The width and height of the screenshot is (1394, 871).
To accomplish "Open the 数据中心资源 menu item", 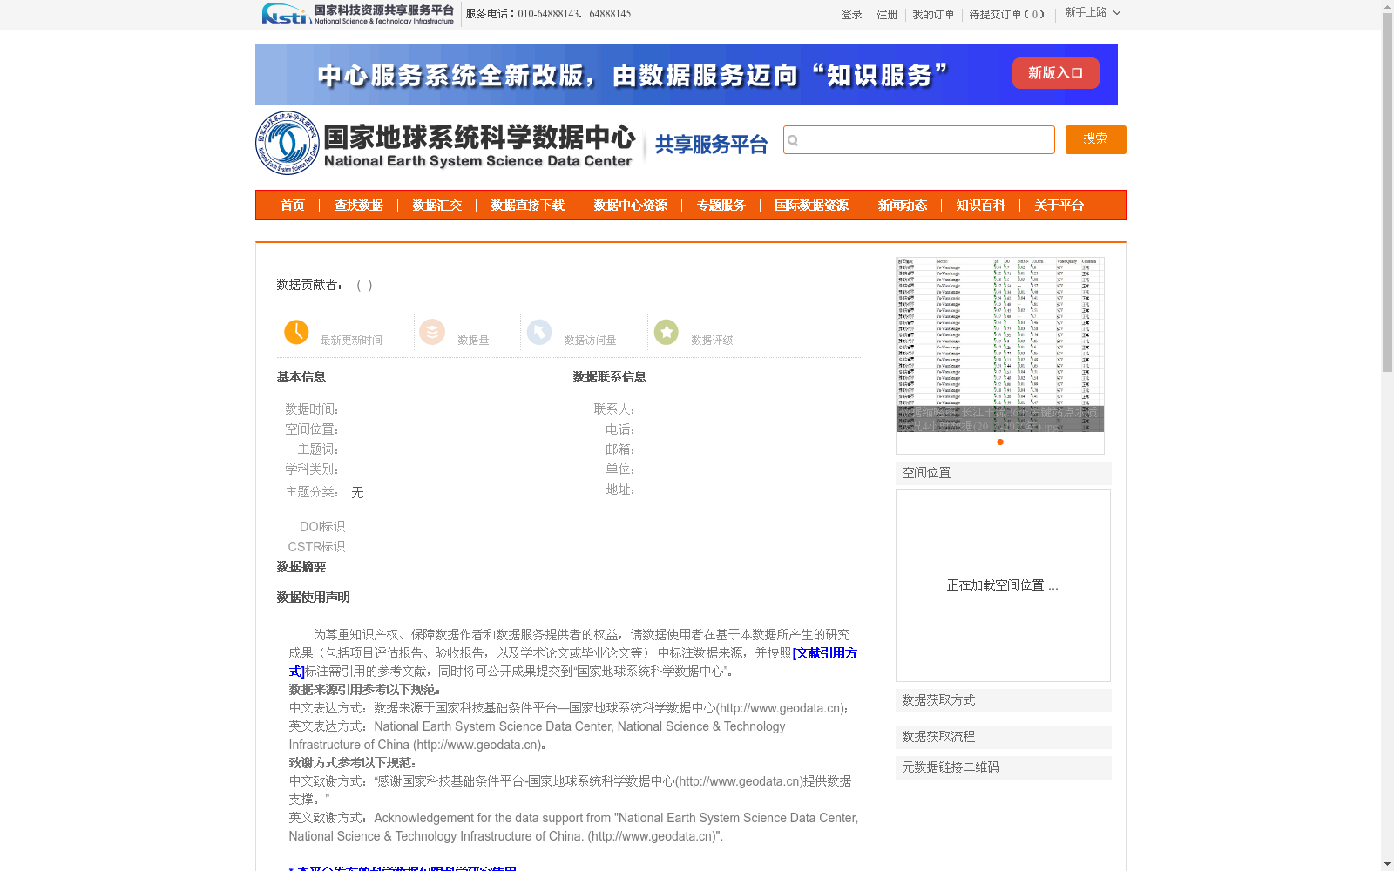I will click(631, 206).
